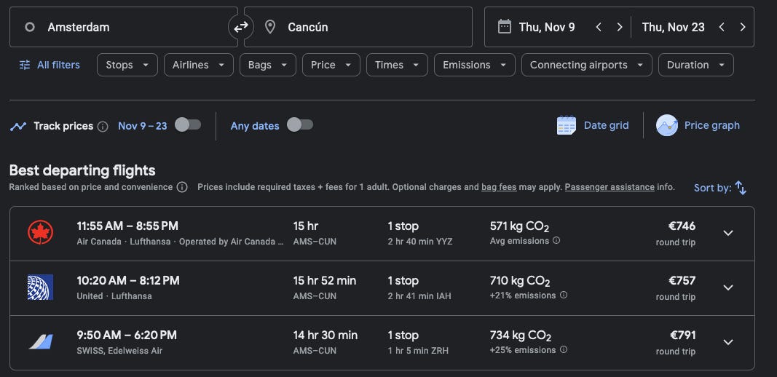Image resolution: width=777 pixels, height=377 pixels.
Task: Click info icon next to Avg emissions
Action: 556,241
